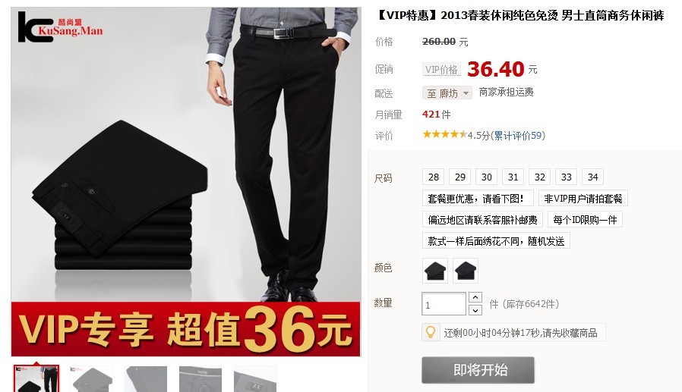
Task: Click the quantity input field
Action: coord(444,304)
